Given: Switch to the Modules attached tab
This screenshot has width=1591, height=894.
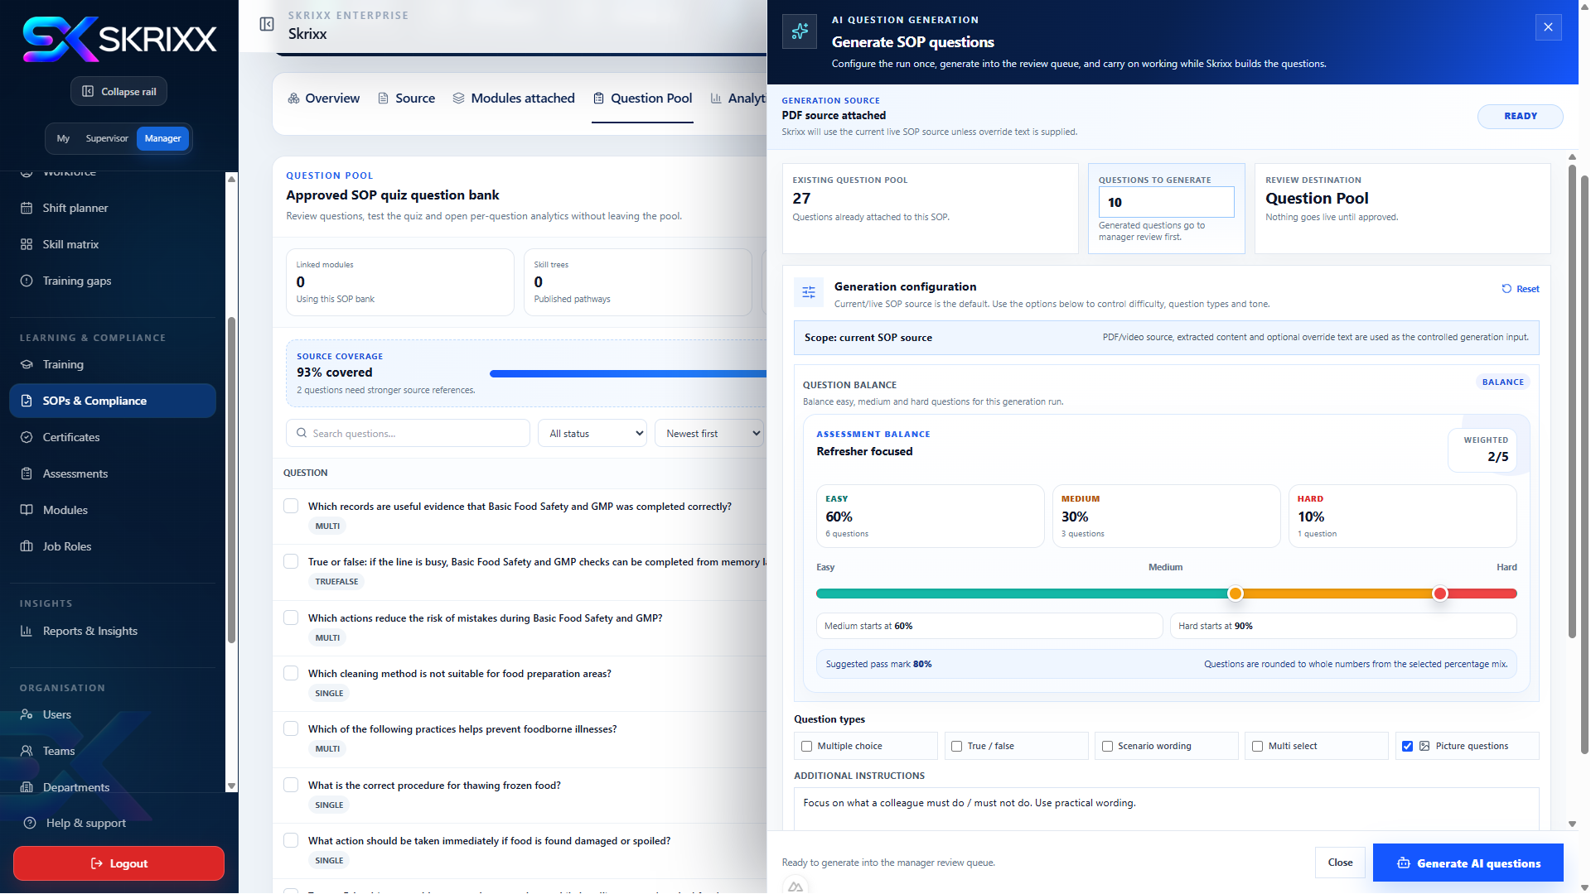Looking at the screenshot, I should pos(514,99).
